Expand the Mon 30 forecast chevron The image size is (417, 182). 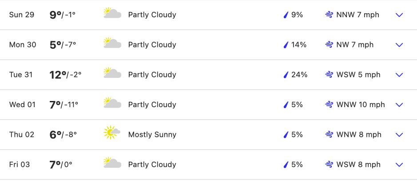tap(399, 45)
